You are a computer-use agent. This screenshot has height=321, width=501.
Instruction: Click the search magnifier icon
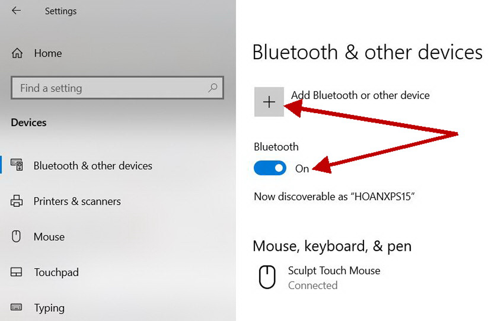(213, 88)
